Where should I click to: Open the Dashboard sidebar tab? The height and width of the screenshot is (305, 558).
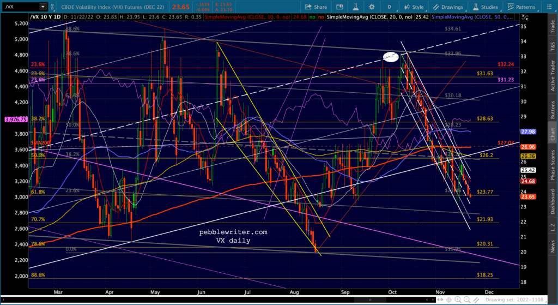pos(553,201)
